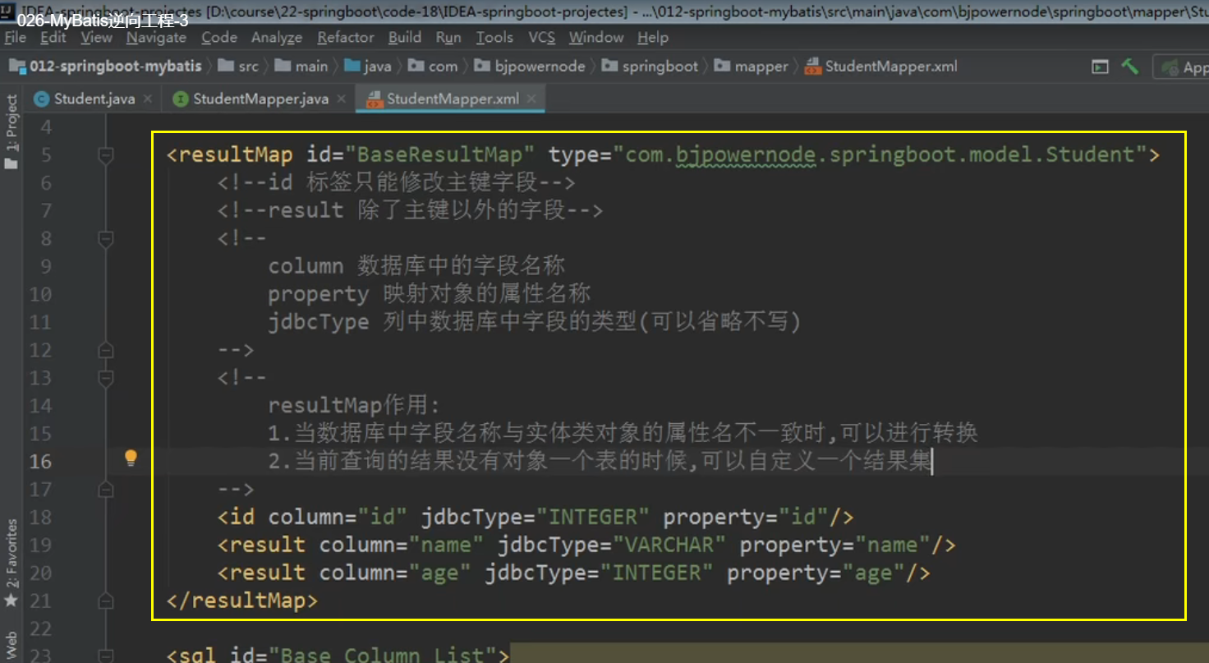Open the Build menu
This screenshot has width=1209, height=663.
coord(405,38)
